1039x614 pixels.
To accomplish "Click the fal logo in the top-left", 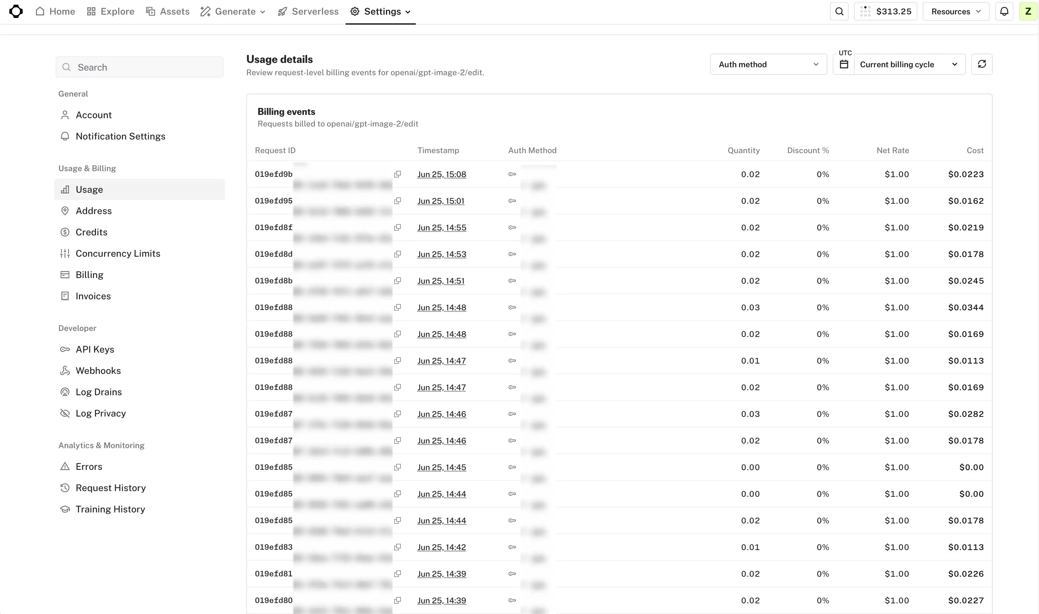I will tap(16, 11).
